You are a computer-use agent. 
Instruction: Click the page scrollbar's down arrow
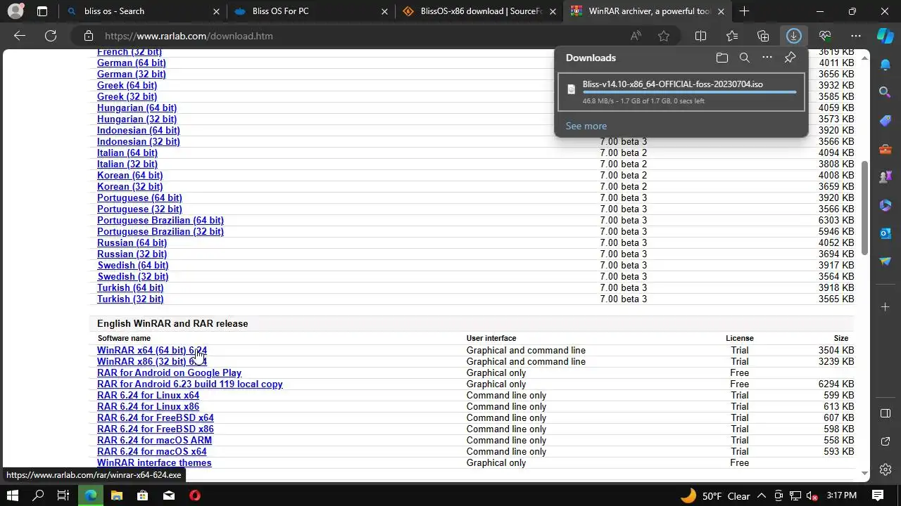coord(865,474)
